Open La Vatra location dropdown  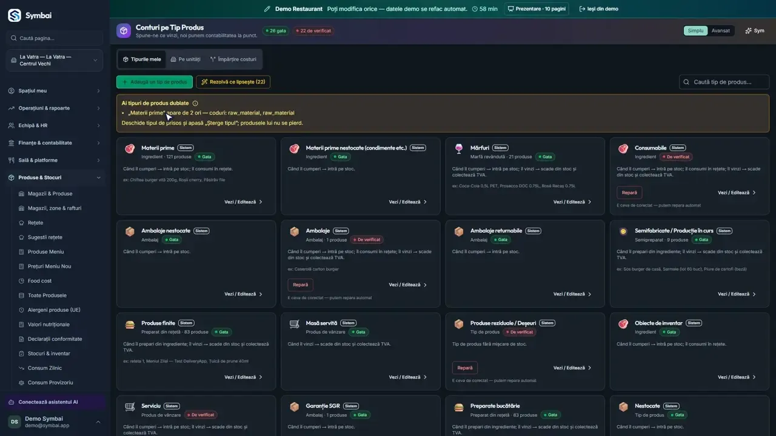pos(55,60)
